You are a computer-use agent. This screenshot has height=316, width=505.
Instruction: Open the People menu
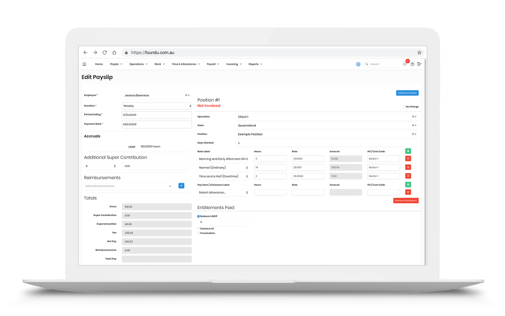[116, 64]
